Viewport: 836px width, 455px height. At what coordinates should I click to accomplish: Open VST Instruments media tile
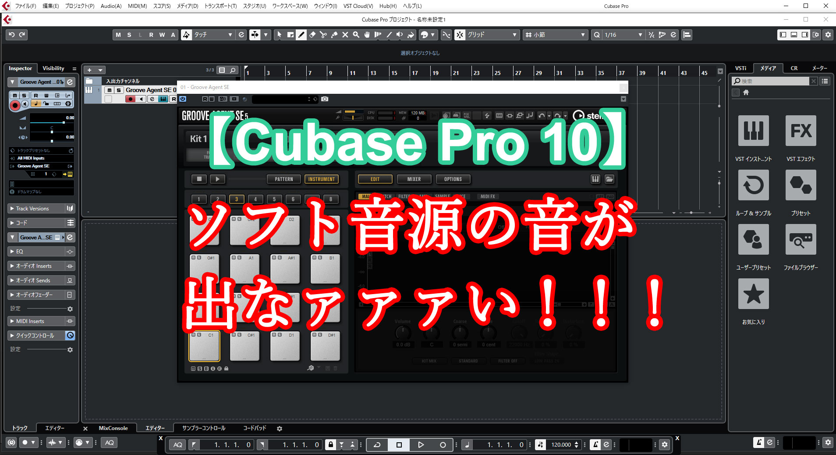(753, 131)
